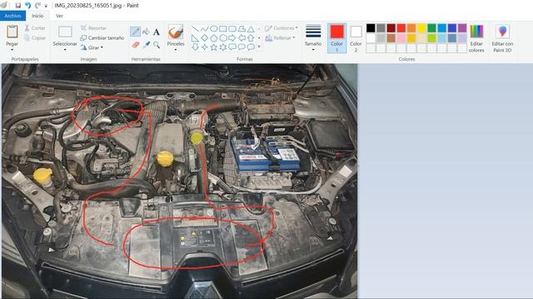
Task: Click the Pegar clipboard icon
Action: click(12, 32)
